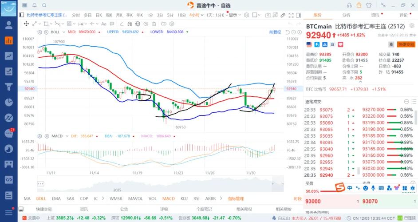Open the 显示 display dropdown
This screenshot has height=222, width=418.
(235, 15)
